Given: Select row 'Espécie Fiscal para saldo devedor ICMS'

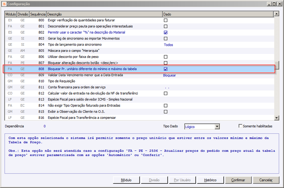Looking at the screenshot, I should pyautogui.click(x=139, y=99).
